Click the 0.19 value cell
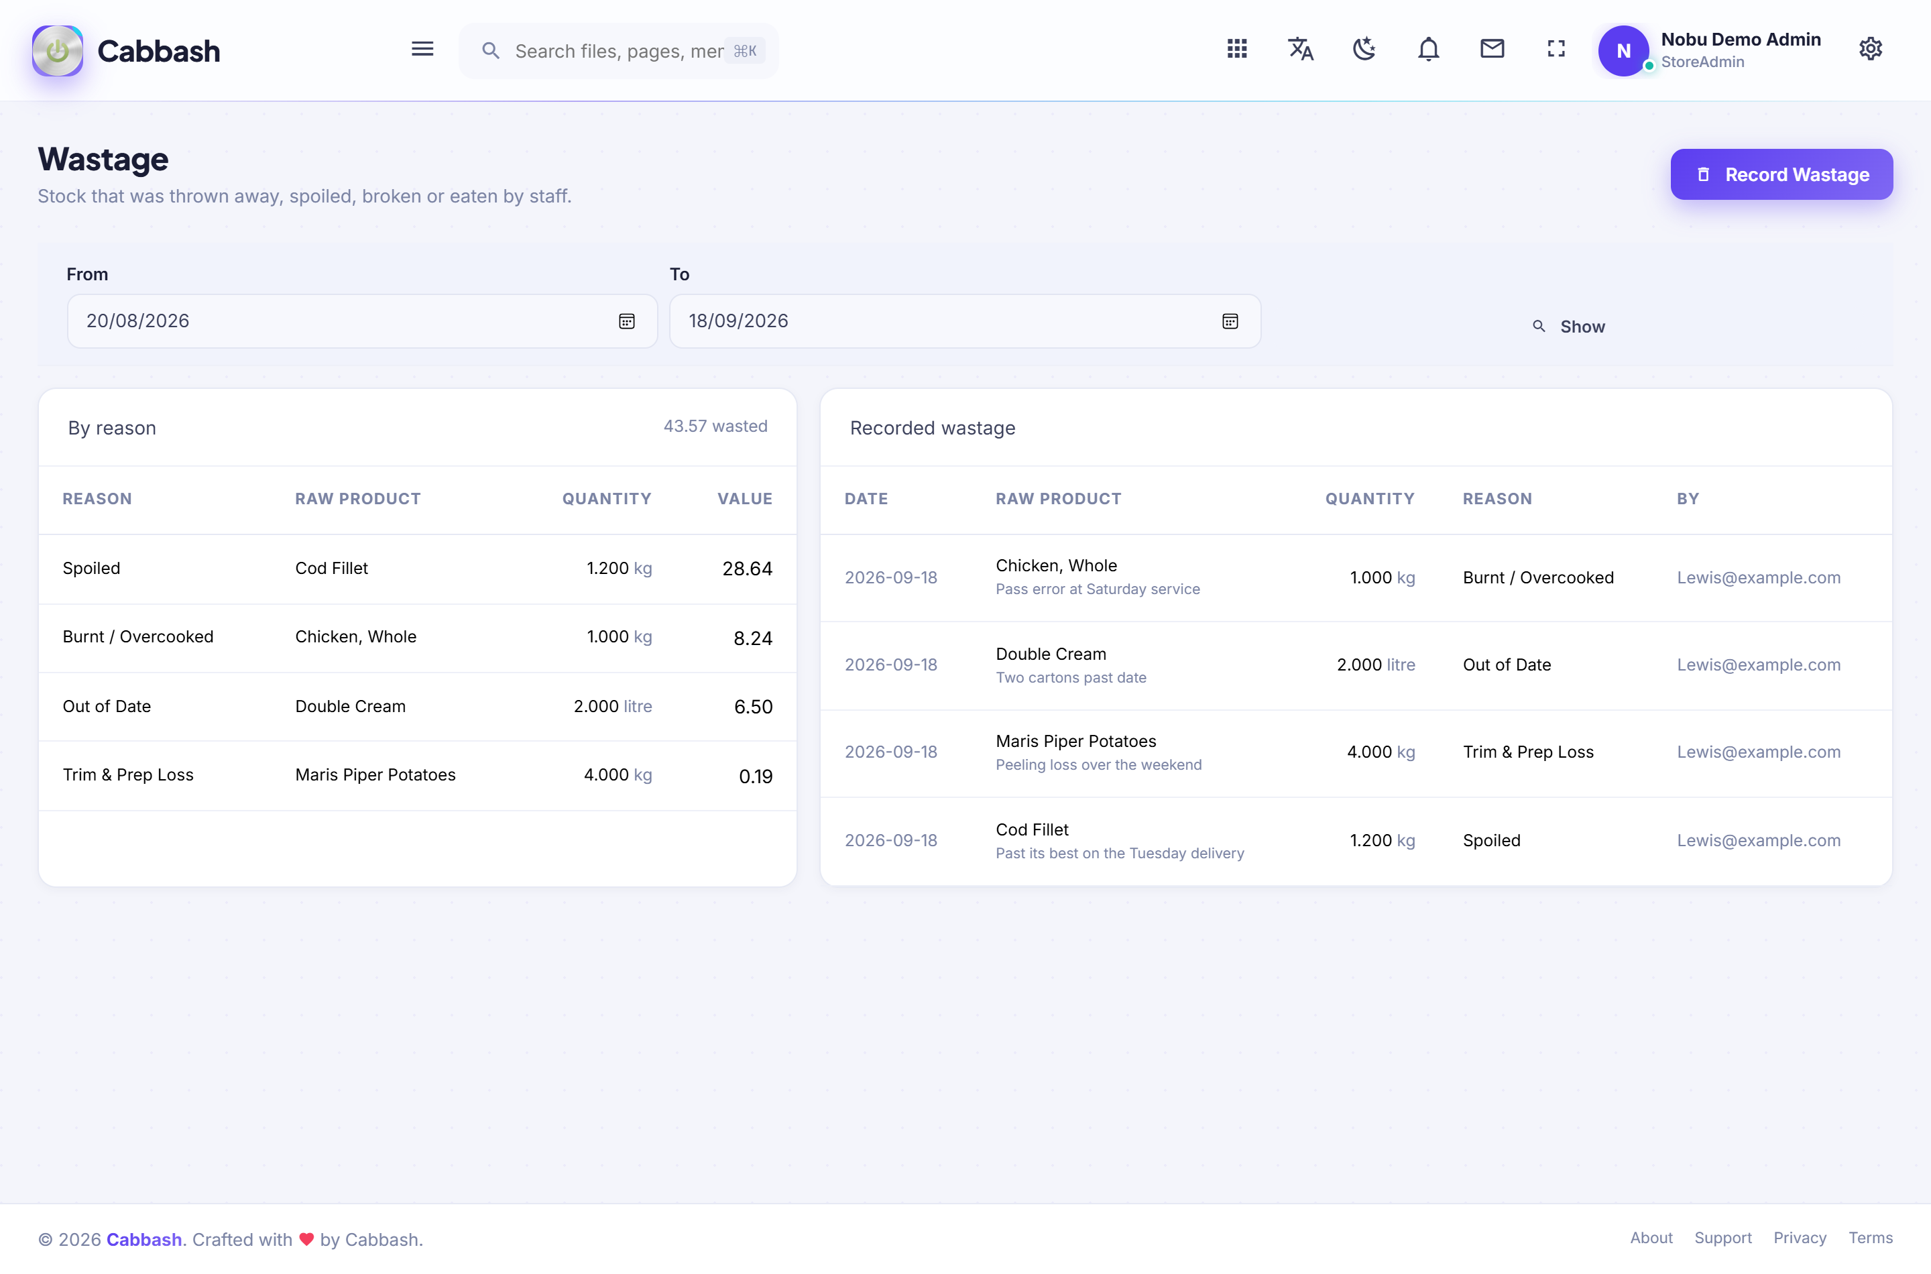The height and width of the screenshot is (1274, 1931). pos(755,776)
